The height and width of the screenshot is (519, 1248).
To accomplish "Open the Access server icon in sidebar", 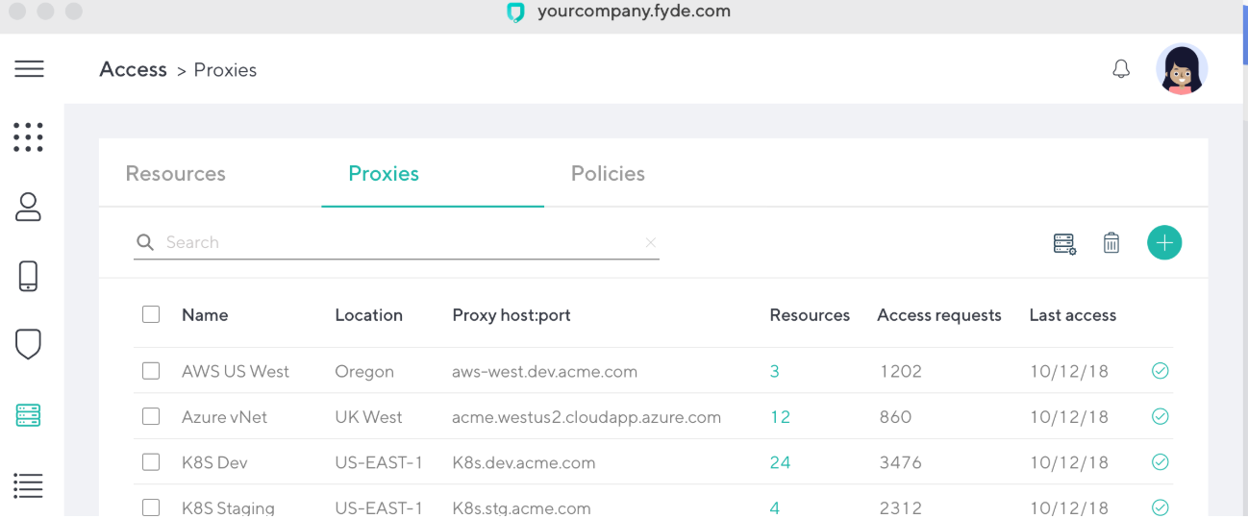I will click(x=29, y=415).
